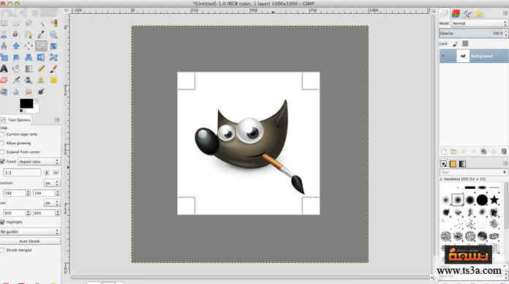Uncheck the Fixed checkbox
Viewport: 509px width, 284px height.
click(2, 161)
